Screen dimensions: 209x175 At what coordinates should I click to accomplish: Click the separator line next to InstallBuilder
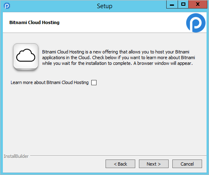[118, 156]
